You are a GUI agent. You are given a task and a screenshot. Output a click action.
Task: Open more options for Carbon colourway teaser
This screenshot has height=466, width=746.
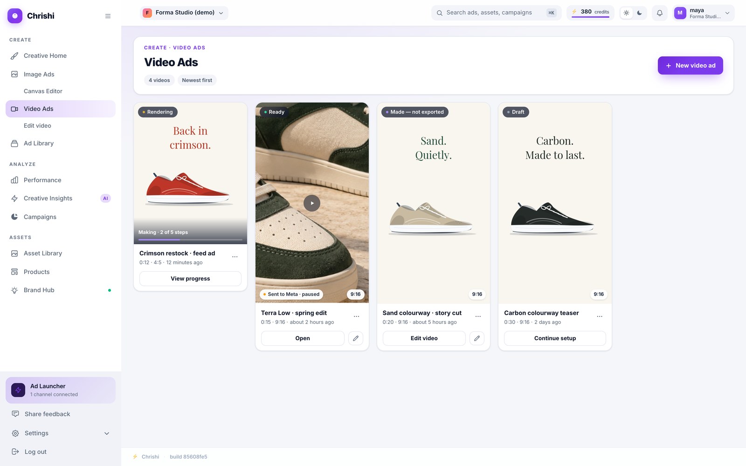[x=600, y=316]
